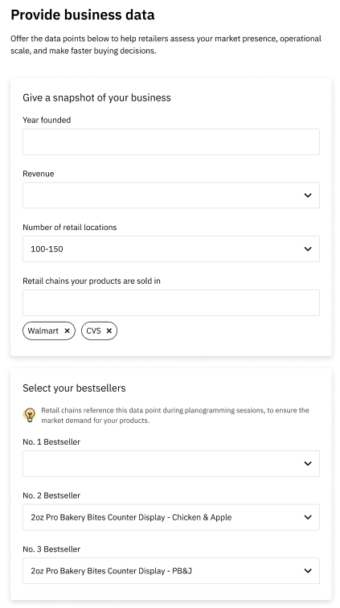Focus the Year founded text field

click(x=171, y=142)
